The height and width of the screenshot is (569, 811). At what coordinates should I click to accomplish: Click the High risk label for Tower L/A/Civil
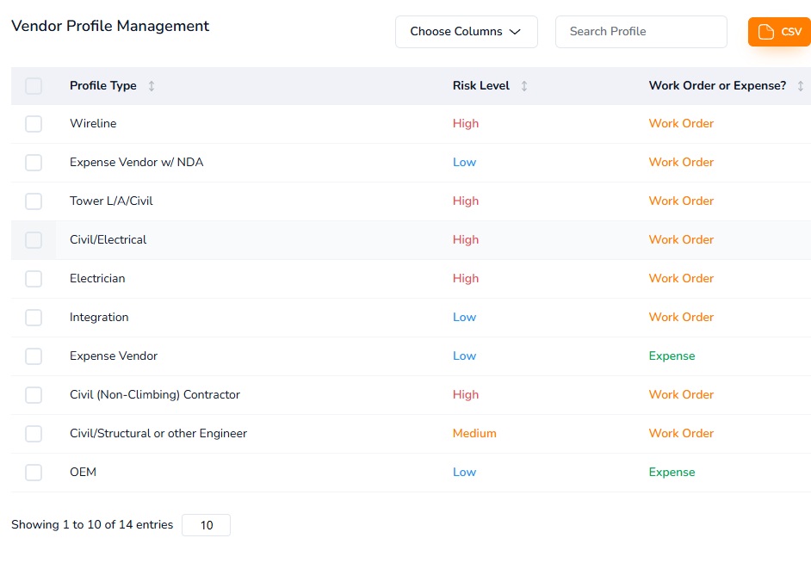[x=465, y=201]
